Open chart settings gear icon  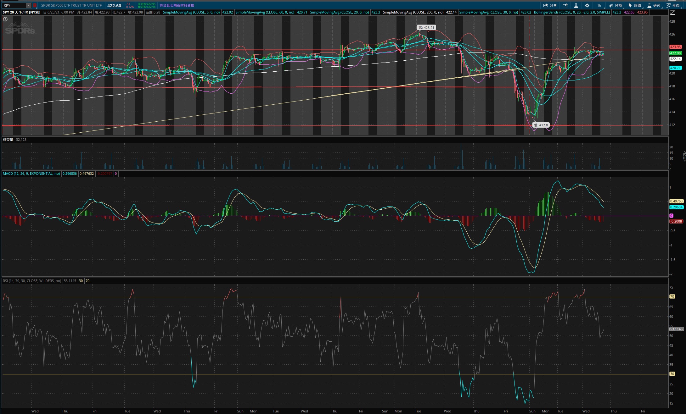click(587, 5)
